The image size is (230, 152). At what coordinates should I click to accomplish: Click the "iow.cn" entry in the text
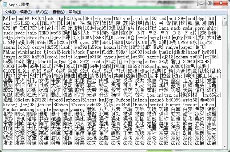coord(154,95)
